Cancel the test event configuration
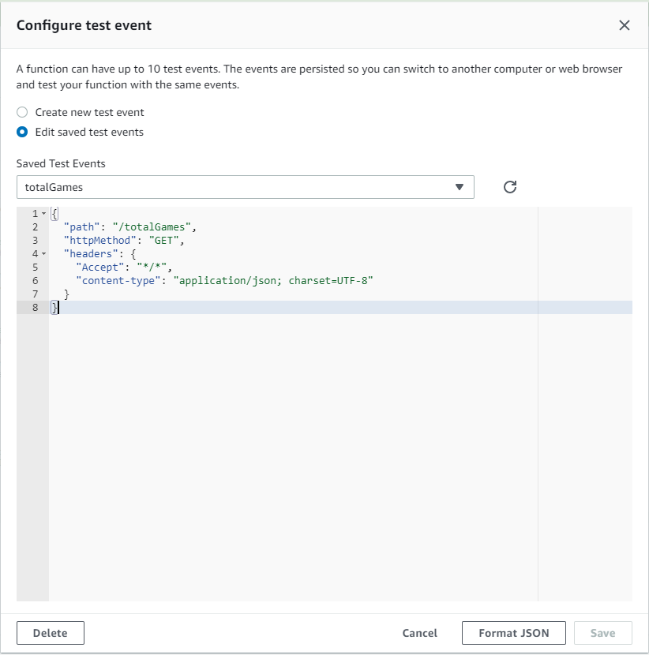This screenshot has height=655, width=649. tap(419, 633)
